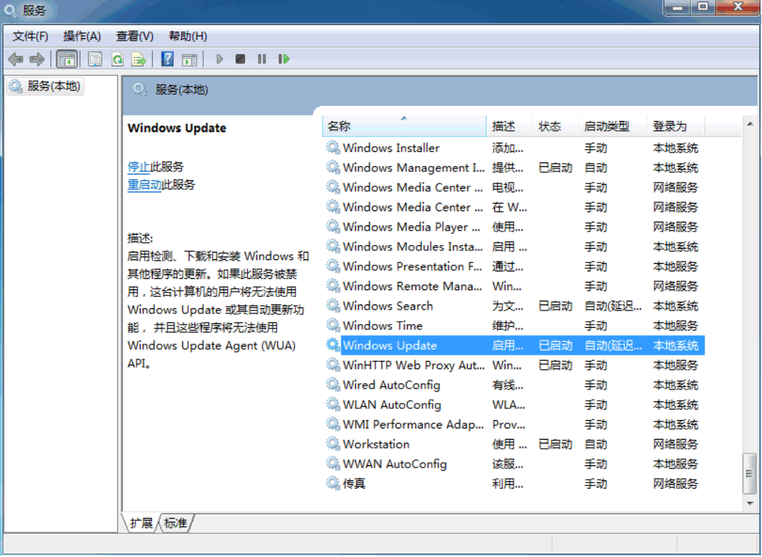Start the selected service via toolbar play icon
The width and height of the screenshot is (762, 557).
(219, 59)
